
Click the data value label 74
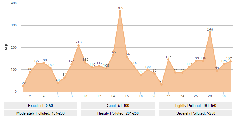141,72
